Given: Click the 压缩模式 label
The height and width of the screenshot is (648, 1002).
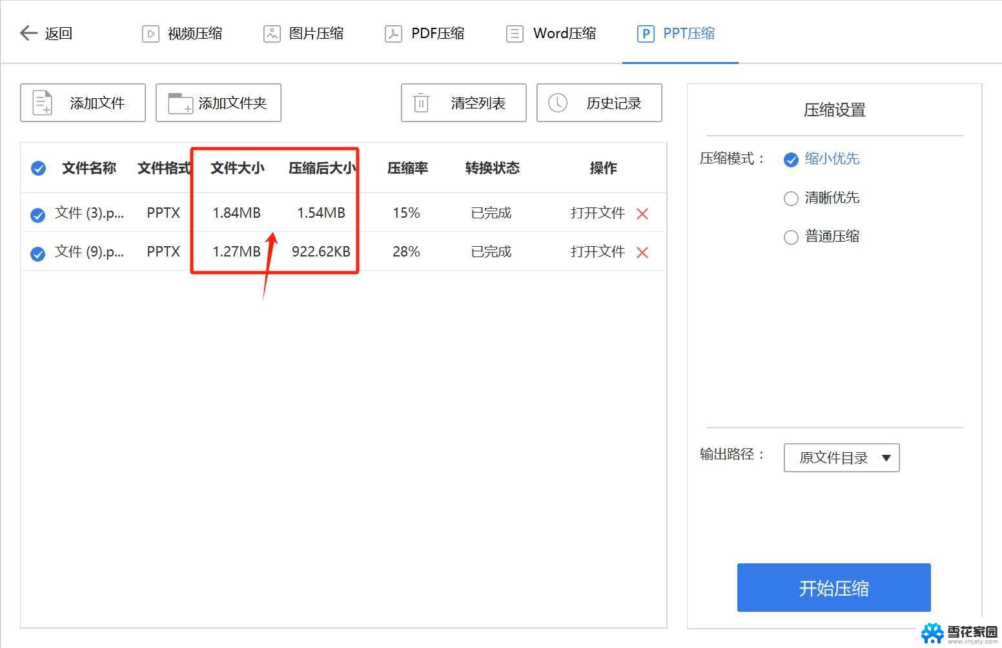Looking at the screenshot, I should coord(733,158).
